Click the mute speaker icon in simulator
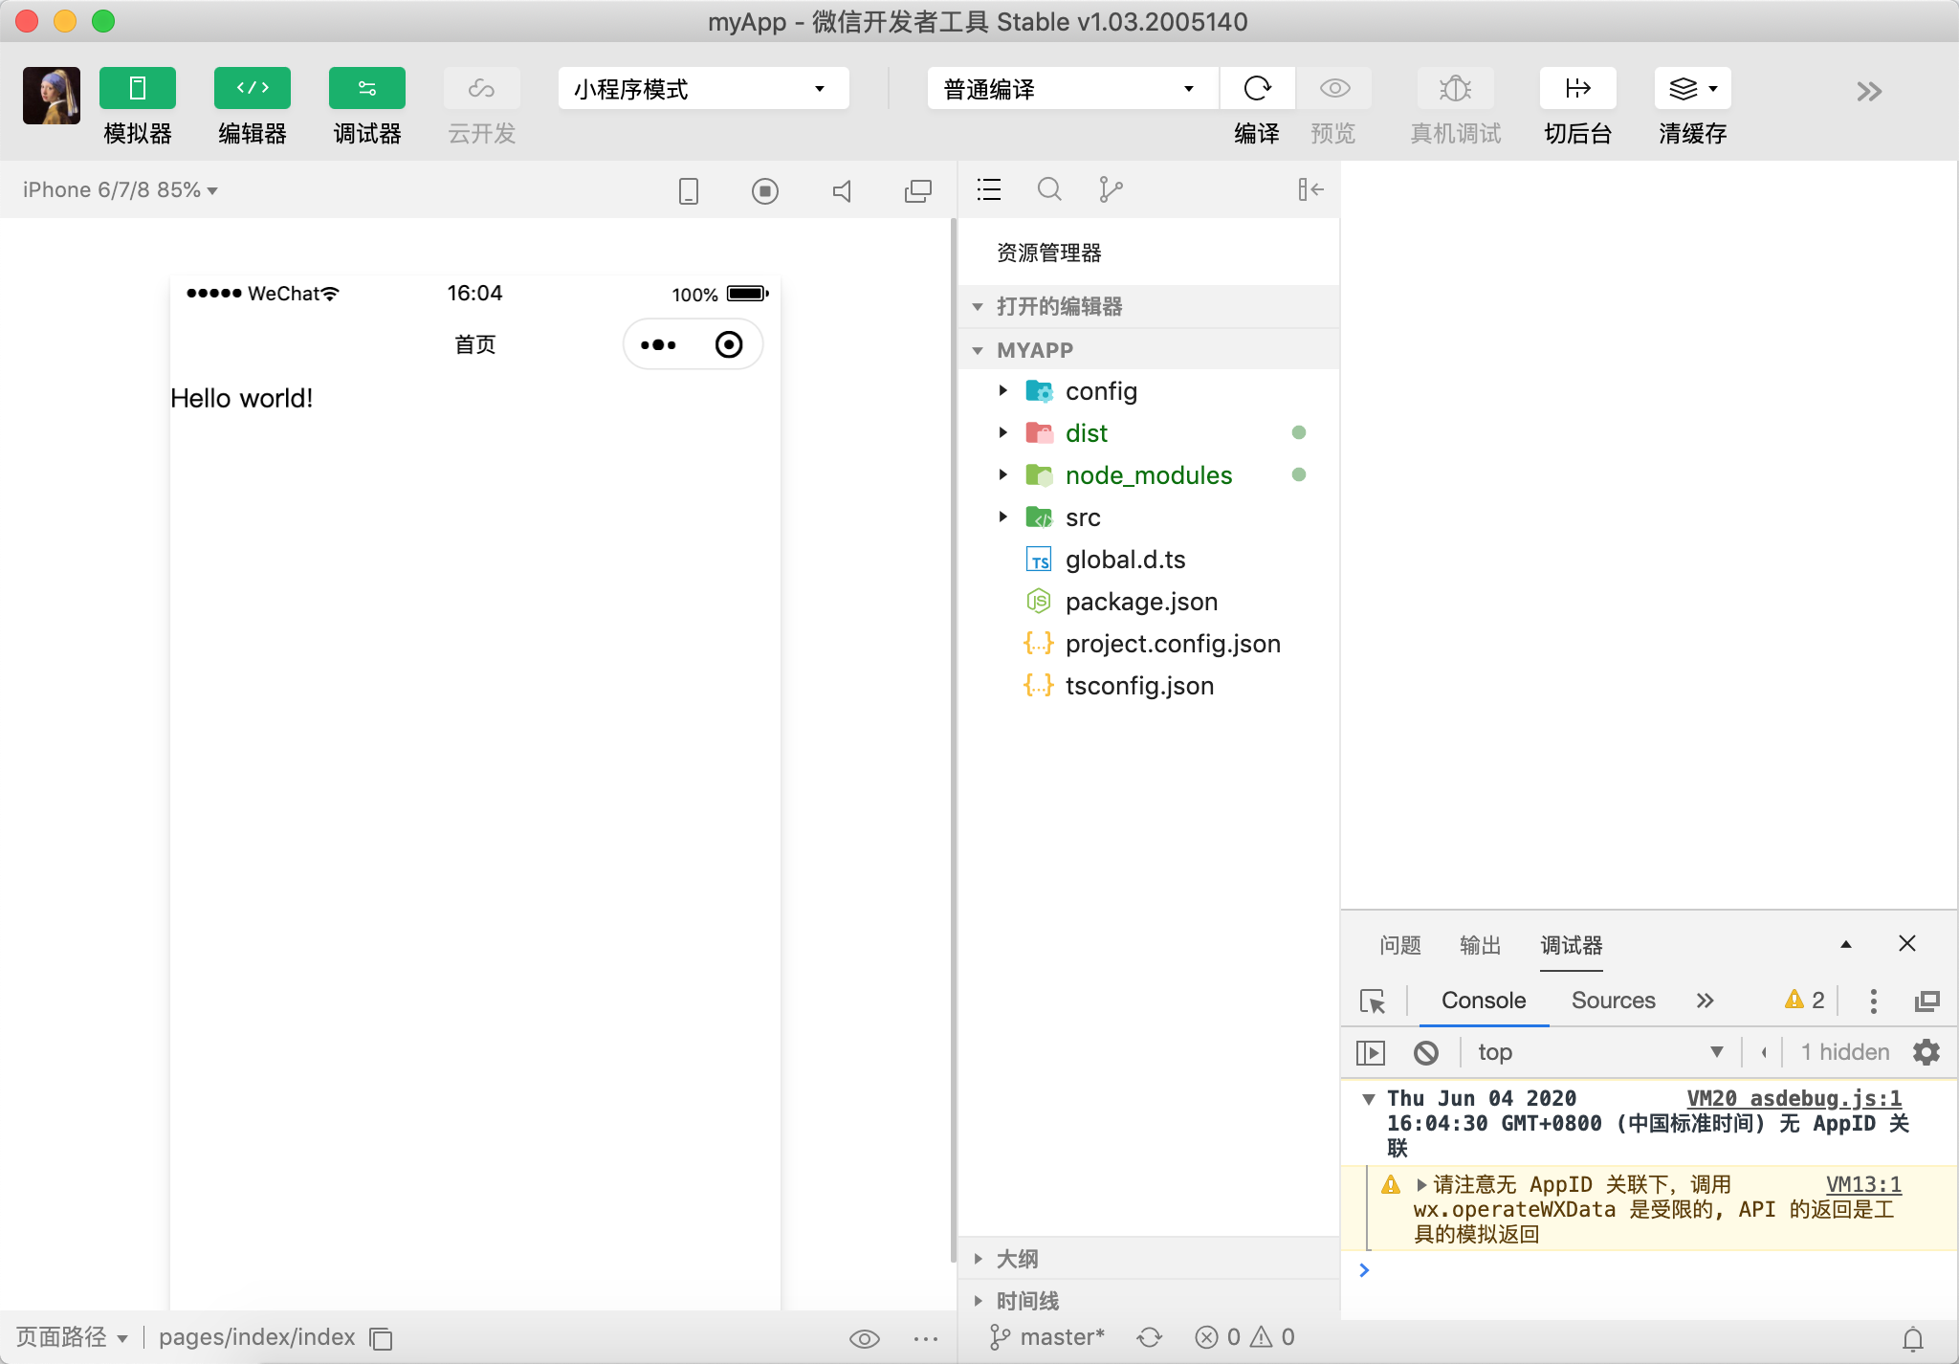The width and height of the screenshot is (1959, 1364). click(x=842, y=191)
